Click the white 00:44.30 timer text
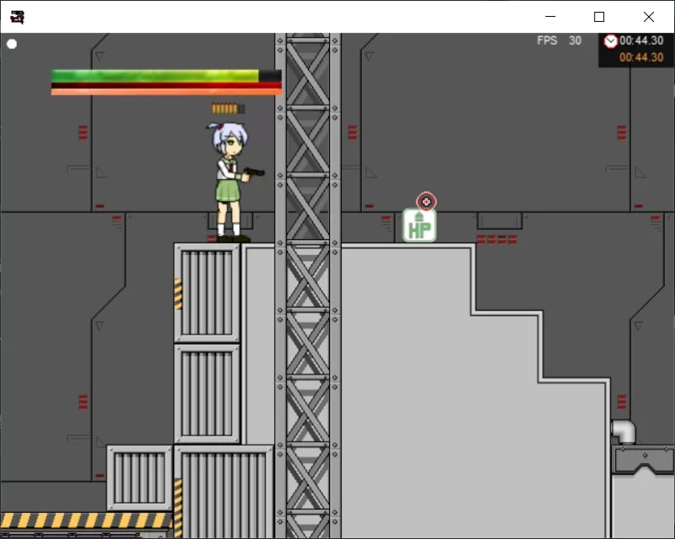Image resolution: width=675 pixels, height=539 pixels. [641, 41]
